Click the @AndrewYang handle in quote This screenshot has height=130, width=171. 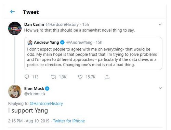(79, 43)
